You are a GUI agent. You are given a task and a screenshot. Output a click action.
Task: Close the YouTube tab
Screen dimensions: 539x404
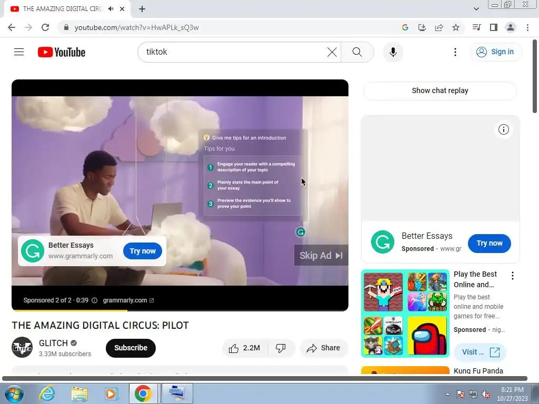click(122, 9)
